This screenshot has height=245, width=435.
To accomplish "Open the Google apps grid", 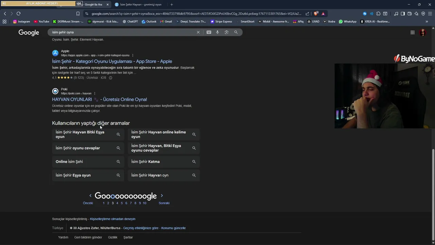I will [x=412, y=33].
